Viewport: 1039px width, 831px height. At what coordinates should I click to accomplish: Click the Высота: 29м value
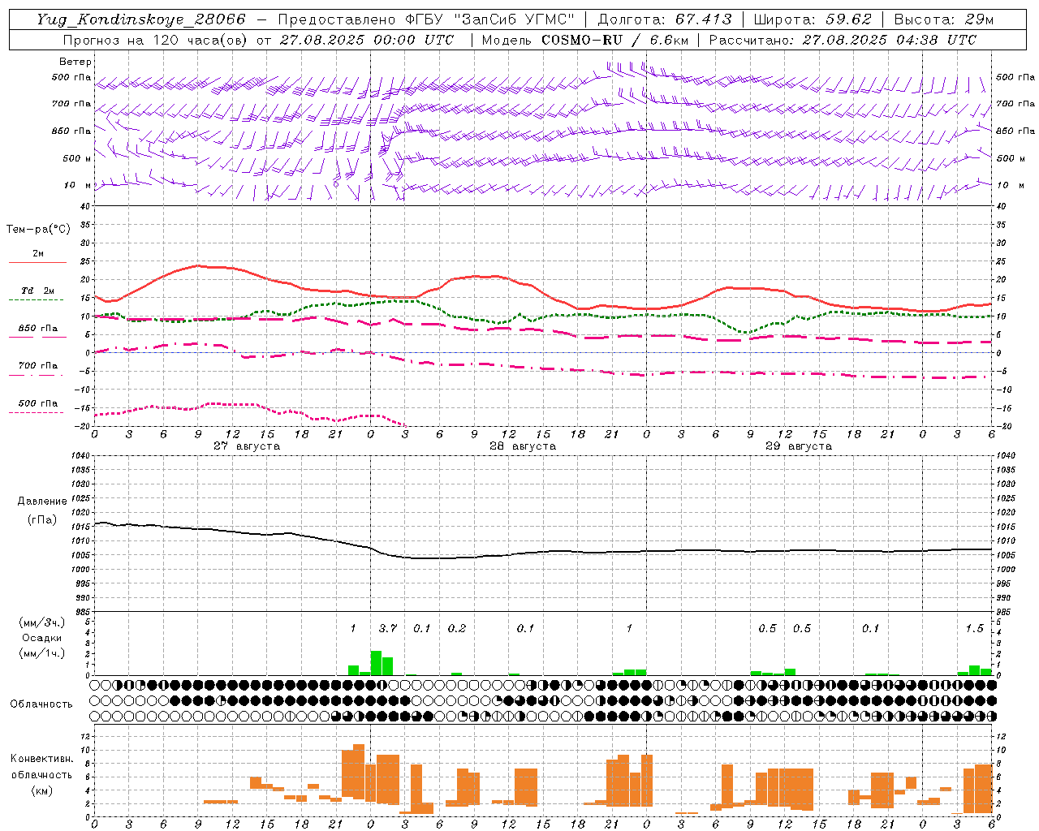pyautogui.click(x=943, y=19)
